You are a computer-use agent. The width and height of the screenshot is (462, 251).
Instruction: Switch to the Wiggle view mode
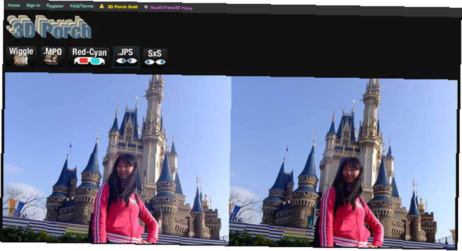[21, 56]
